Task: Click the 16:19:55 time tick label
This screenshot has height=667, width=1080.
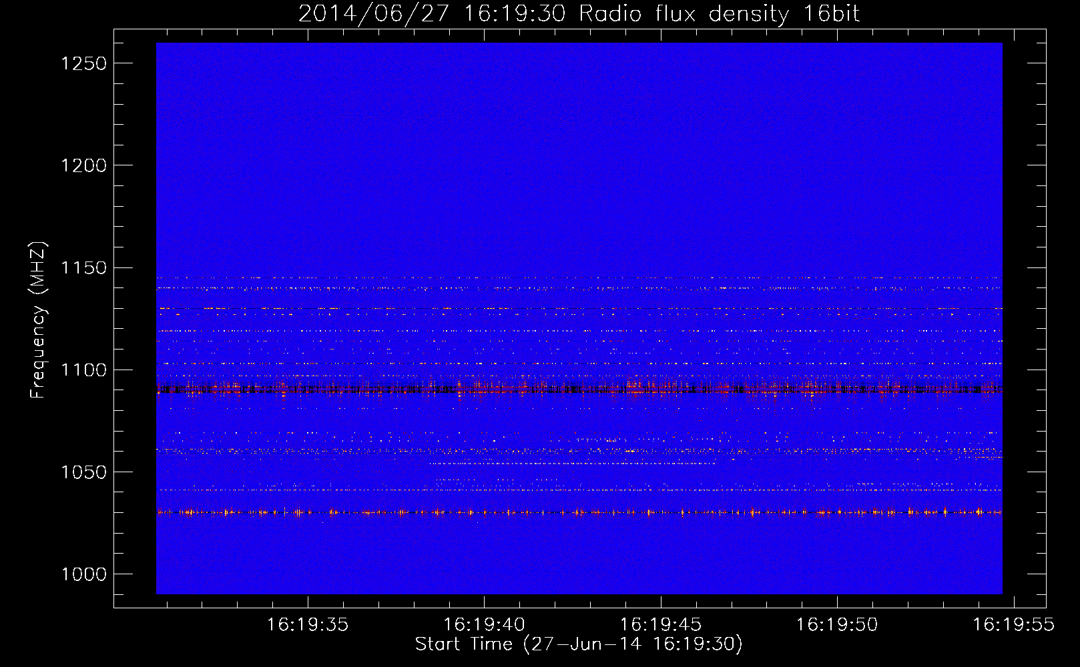Action: coord(1013,625)
